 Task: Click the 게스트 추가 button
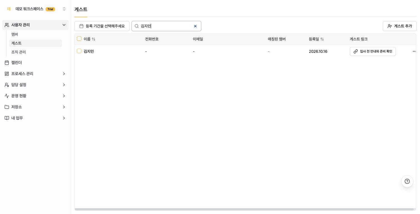(399, 26)
